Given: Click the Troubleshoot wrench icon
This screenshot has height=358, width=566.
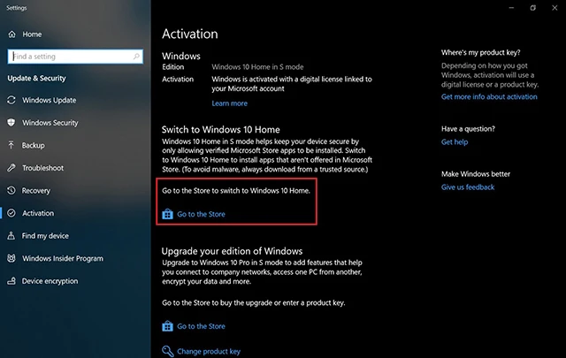Looking at the screenshot, I should (x=11, y=168).
